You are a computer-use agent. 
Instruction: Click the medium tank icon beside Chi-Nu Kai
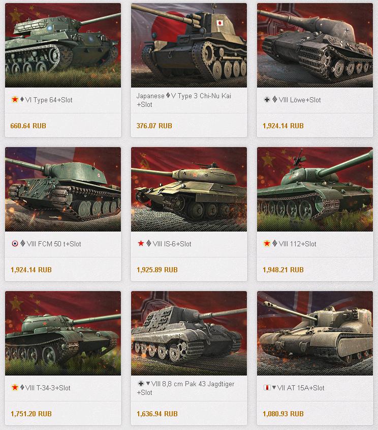click(x=168, y=96)
